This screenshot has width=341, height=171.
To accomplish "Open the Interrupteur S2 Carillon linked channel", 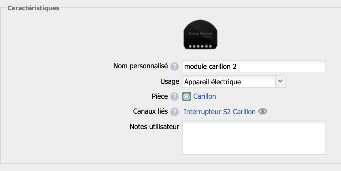I will tap(219, 112).
